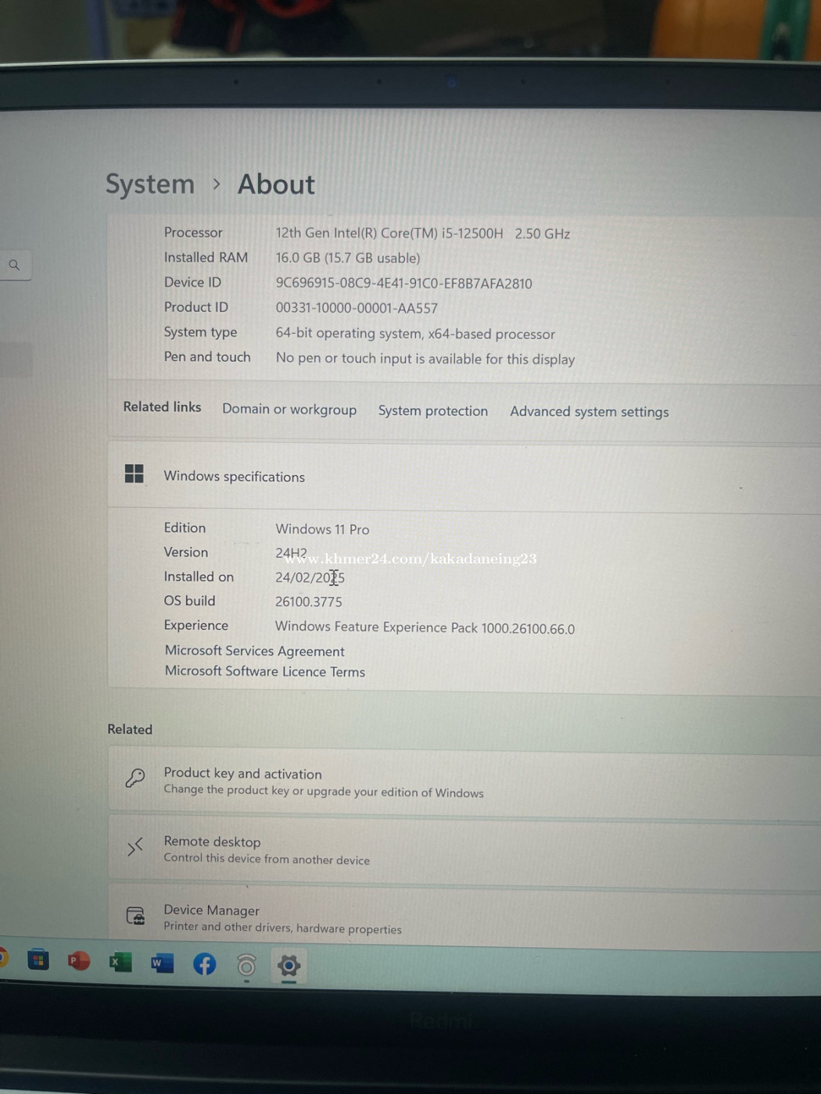The width and height of the screenshot is (821, 1094).
Task: Click the Related links label
Action: pyautogui.click(x=162, y=407)
